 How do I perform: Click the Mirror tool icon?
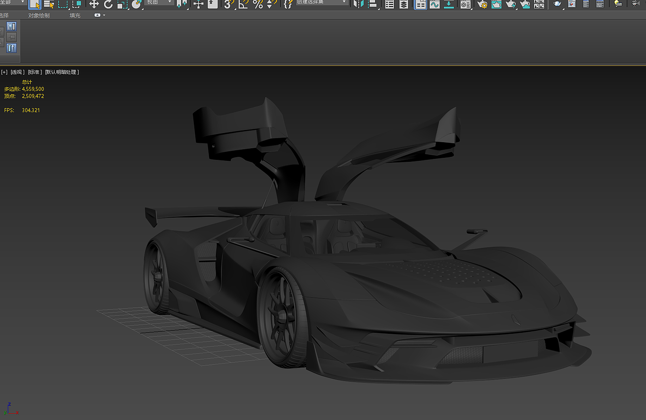point(358,5)
